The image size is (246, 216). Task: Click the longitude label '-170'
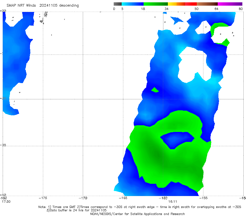click(83, 198)
